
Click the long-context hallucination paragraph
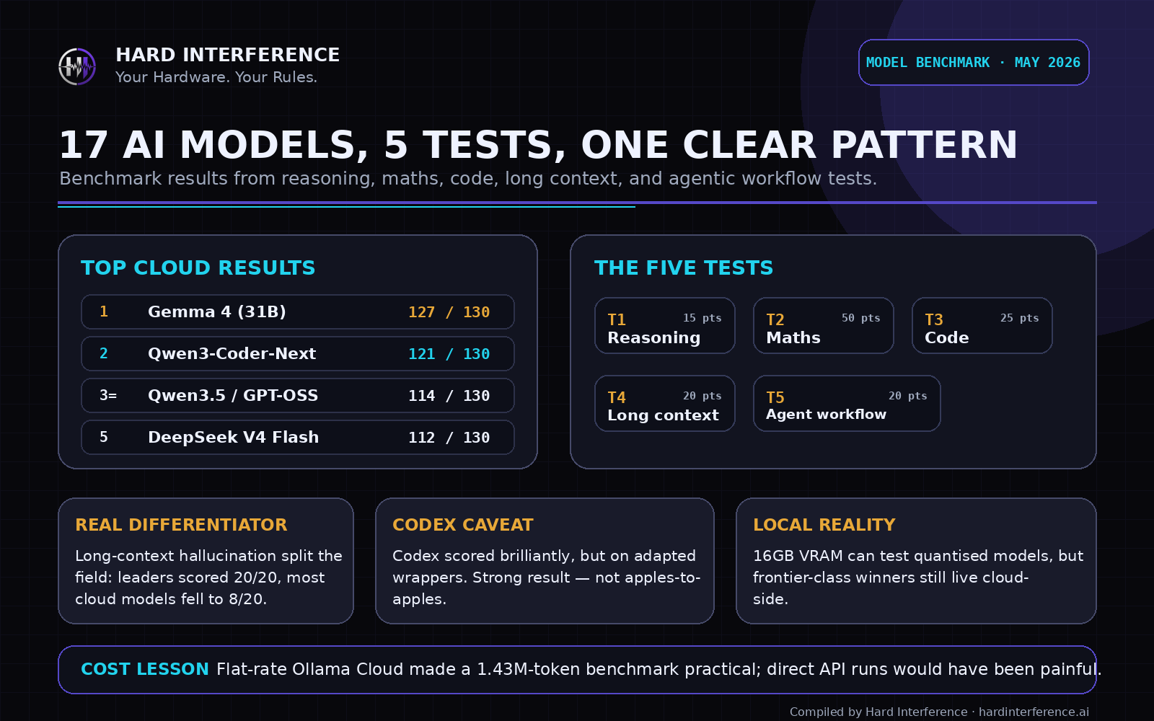pos(208,578)
